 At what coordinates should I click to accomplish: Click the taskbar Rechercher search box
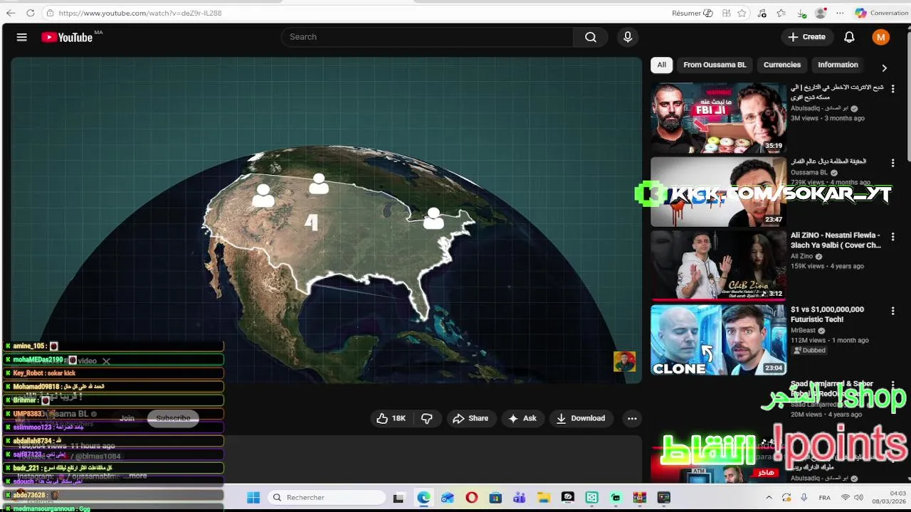coord(325,498)
